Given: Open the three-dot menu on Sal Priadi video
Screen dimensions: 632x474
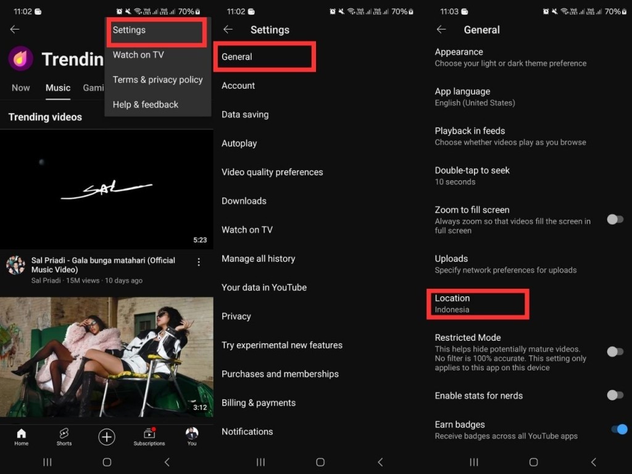Looking at the screenshot, I should tap(199, 262).
